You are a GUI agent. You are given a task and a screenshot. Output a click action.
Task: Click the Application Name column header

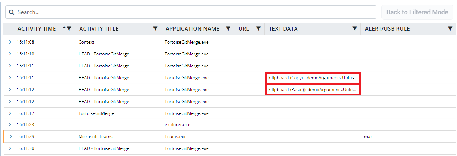point(192,29)
